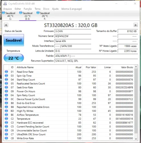Click the Atual column header
This screenshot has width=141, height=143.
pos(75,67)
